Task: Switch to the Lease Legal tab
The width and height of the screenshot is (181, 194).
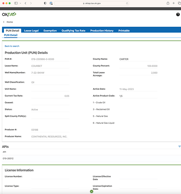Action: 31,31
